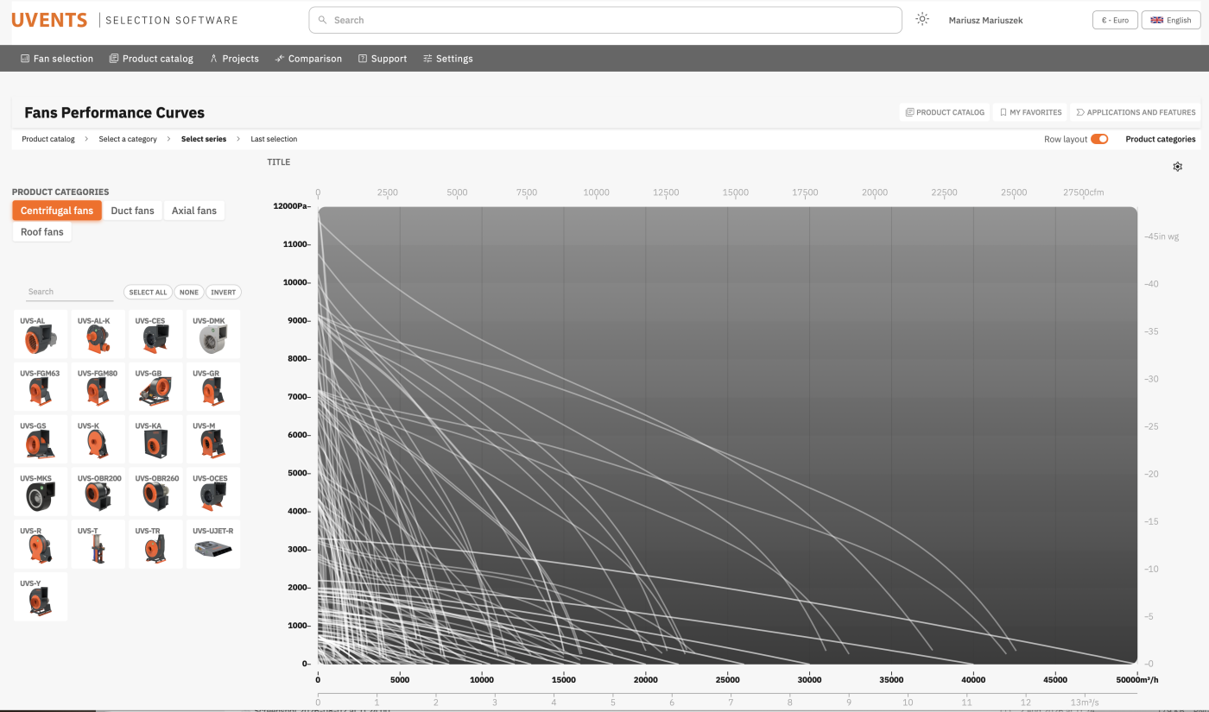The height and width of the screenshot is (712, 1209).
Task: Click the SELECT ALL button
Action: pos(149,293)
